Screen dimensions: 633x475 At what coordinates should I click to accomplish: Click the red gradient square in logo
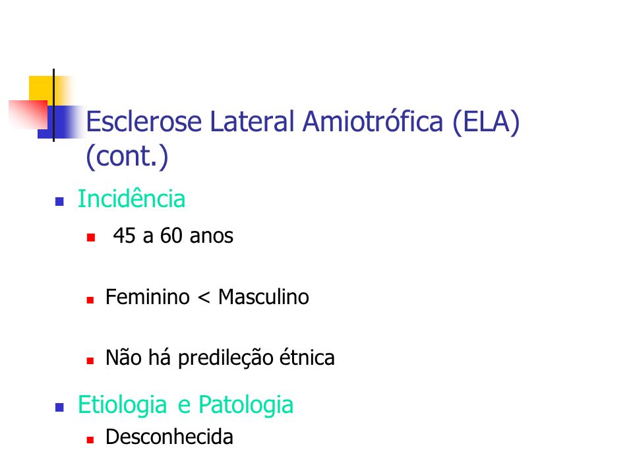[28, 115]
